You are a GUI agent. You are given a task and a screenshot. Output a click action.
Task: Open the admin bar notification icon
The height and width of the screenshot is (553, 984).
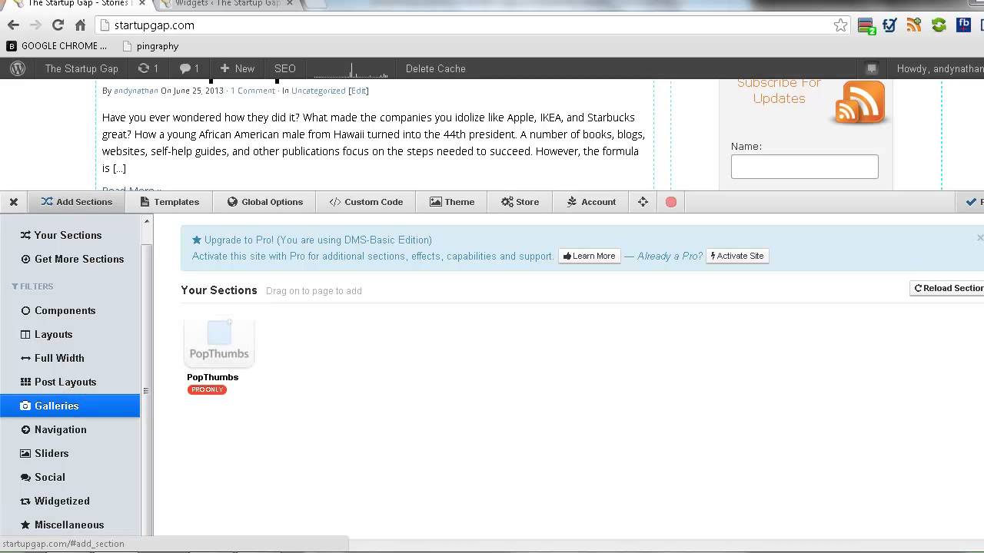coord(872,68)
